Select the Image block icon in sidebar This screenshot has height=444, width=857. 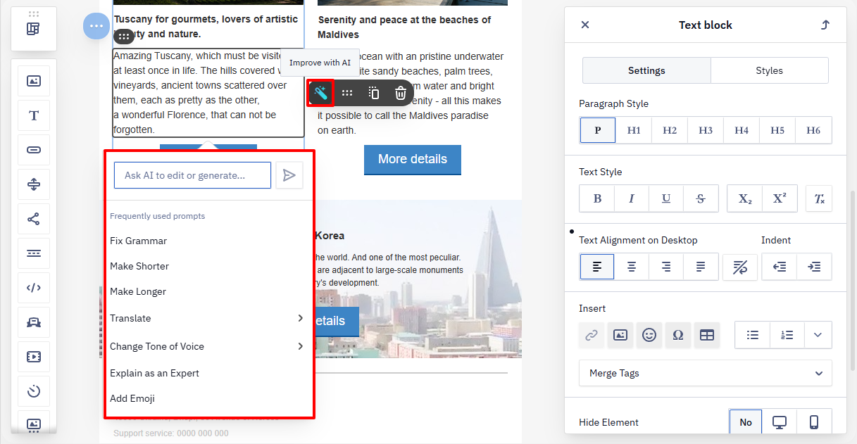point(34,81)
